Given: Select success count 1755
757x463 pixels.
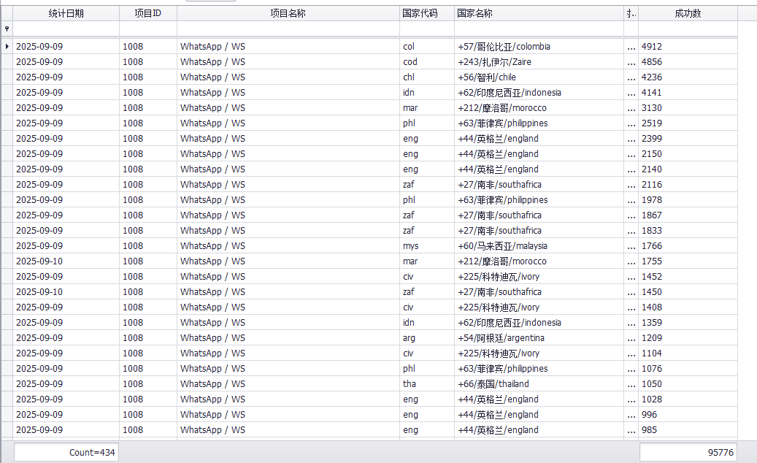Looking at the screenshot, I should (x=688, y=261).
